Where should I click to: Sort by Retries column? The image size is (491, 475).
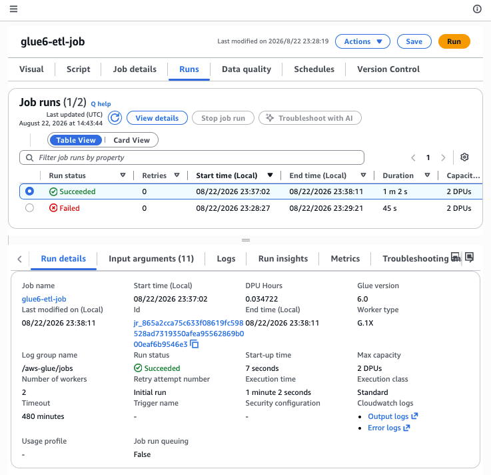tap(177, 175)
